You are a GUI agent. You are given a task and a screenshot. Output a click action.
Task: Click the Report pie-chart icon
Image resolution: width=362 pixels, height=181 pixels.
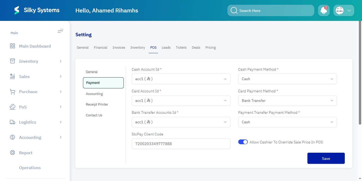(12, 152)
